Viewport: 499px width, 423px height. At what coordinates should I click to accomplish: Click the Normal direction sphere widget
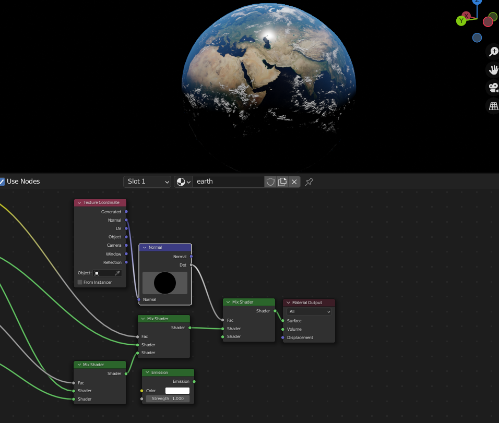(165, 283)
